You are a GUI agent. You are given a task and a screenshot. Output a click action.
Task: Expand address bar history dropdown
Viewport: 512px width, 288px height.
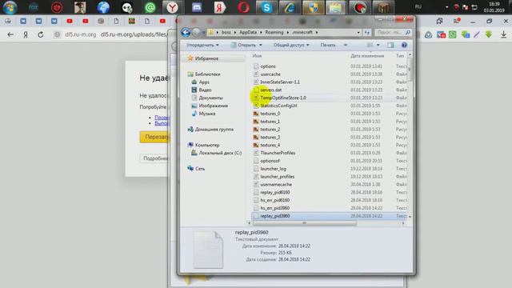358,32
